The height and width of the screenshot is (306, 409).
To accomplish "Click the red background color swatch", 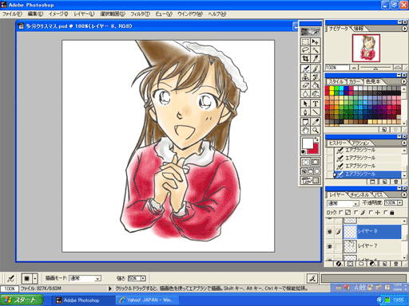I will tap(315, 151).
